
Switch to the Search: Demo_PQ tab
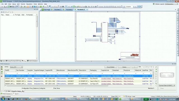(x=18, y=91)
